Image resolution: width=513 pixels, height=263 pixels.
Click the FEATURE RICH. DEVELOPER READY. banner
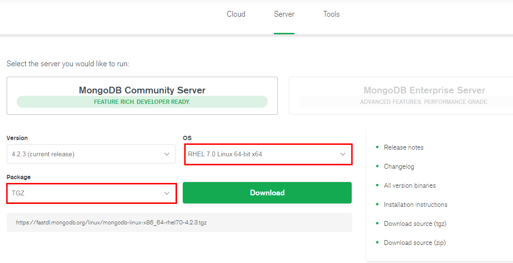142,102
